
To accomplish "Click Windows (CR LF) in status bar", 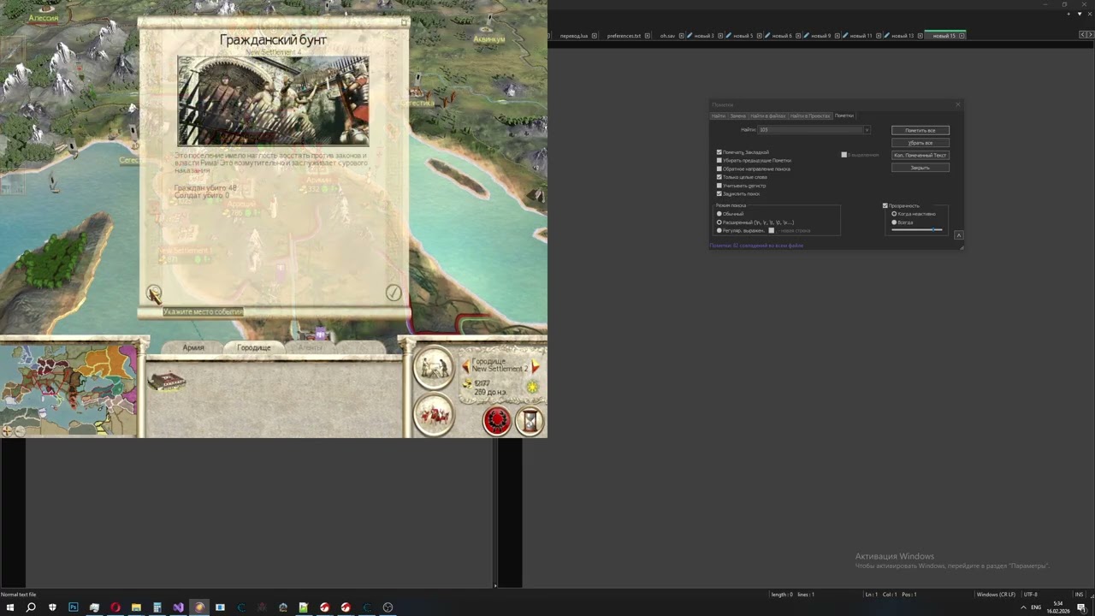I will click(996, 594).
